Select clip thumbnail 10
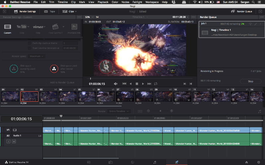265x165 pixels. pyautogui.click(x=183, y=96)
